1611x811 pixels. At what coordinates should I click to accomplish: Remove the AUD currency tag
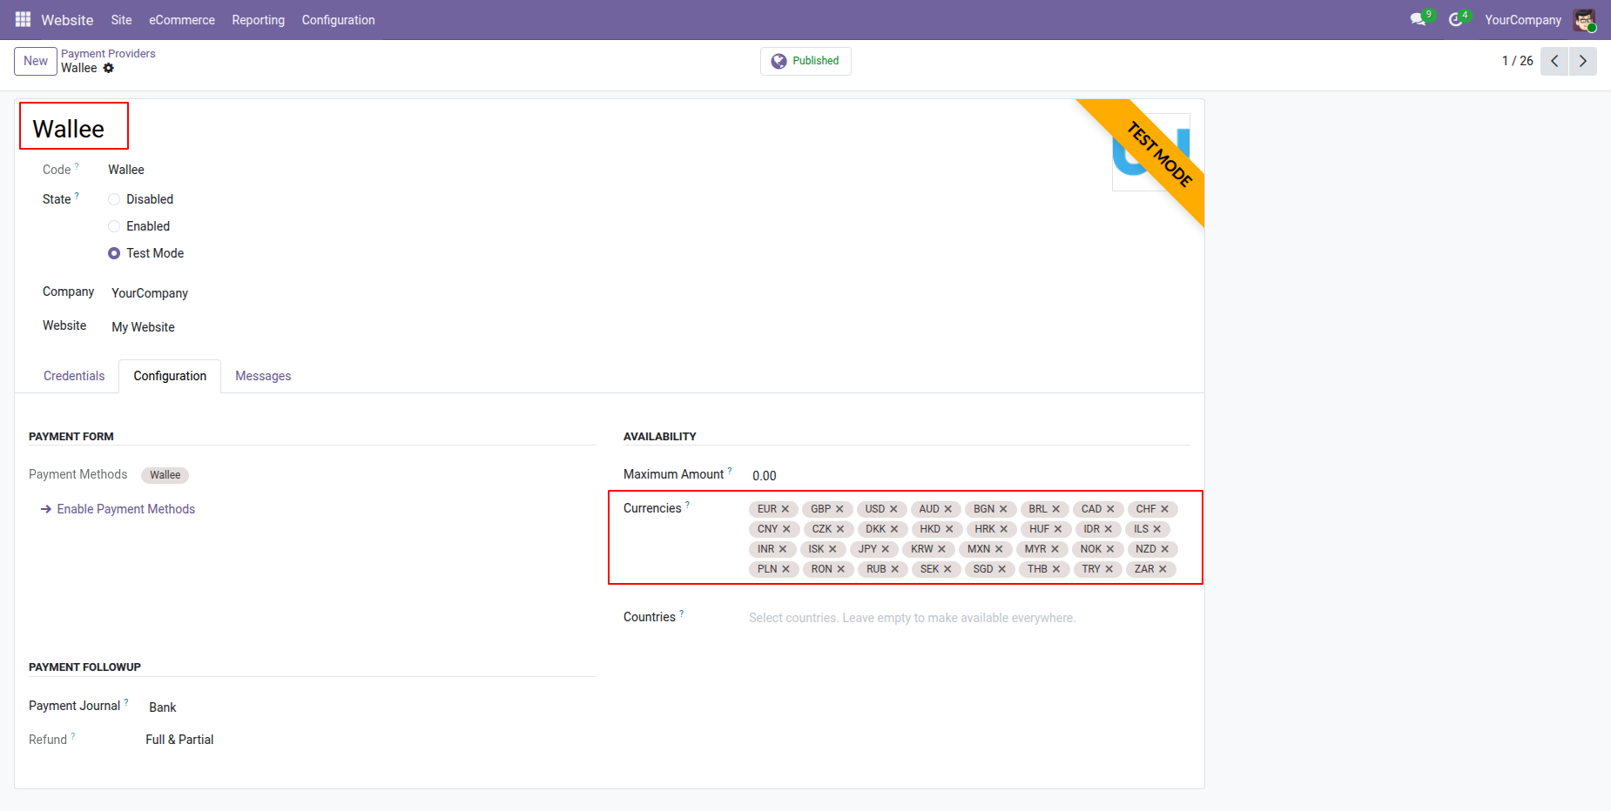tap(948, 509)
